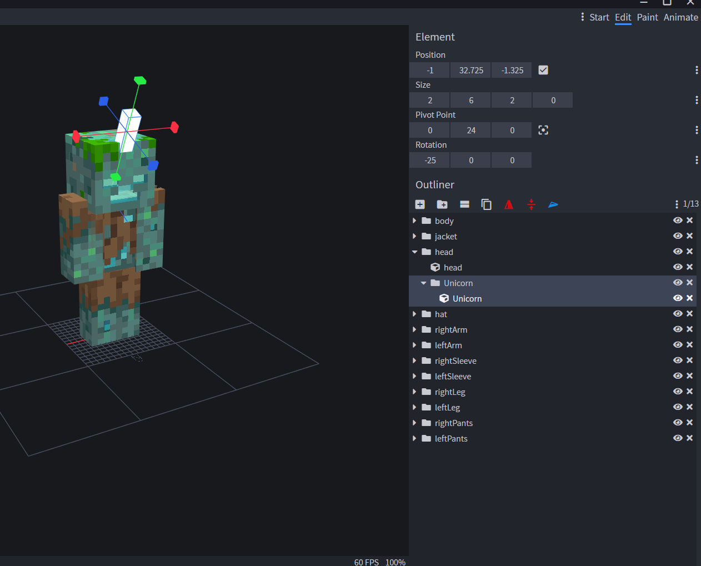Click the center pivot icon beside Pivot Point
Screen dimensions: 701x566
(x=543, y=130)
